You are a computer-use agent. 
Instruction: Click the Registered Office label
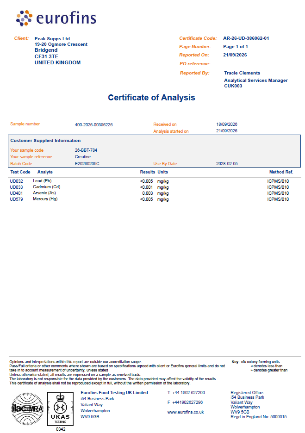point(247,392)
